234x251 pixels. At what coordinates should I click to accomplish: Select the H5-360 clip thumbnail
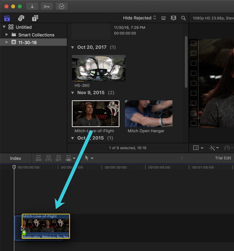coord(99,68)
